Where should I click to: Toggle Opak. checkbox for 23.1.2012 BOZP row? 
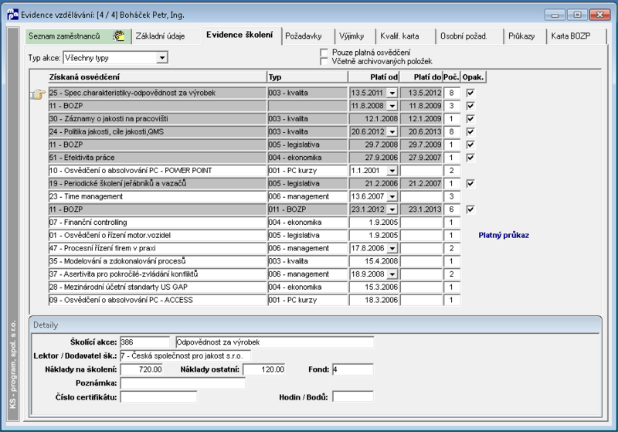[x=470, y=209]
